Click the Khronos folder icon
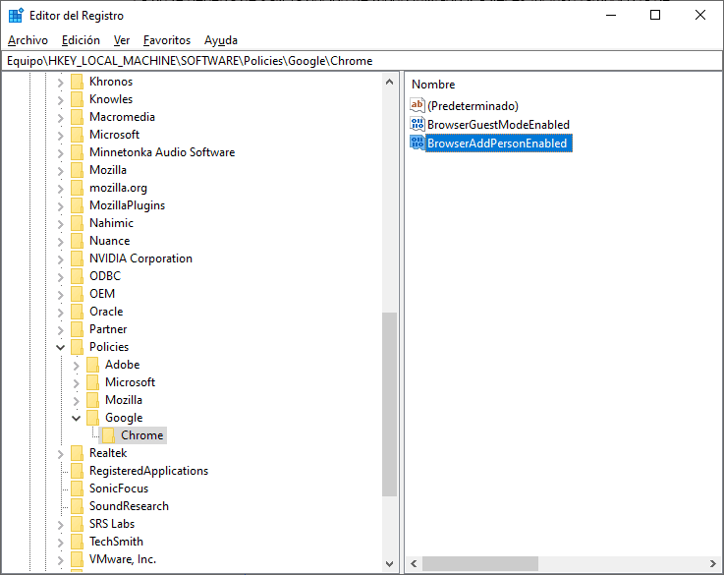Image resolution: width=724 pixels, height=575 pixels. [77, 82]
